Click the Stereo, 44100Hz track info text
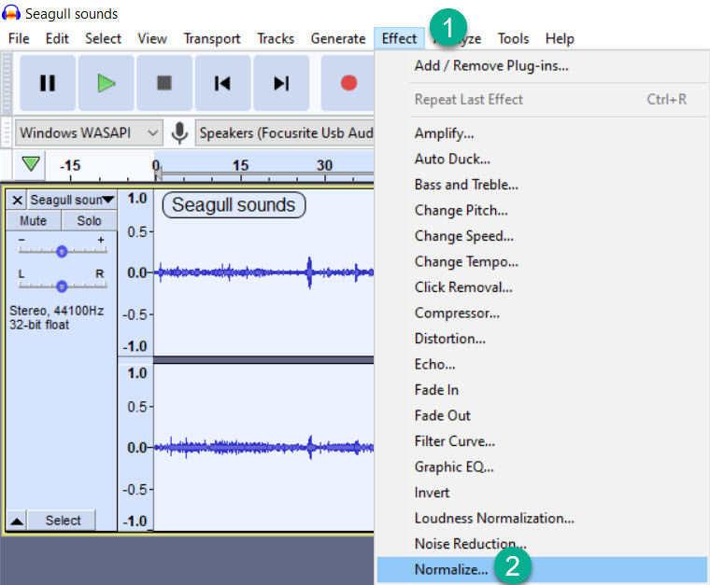Screen dimensions: 710x585 (57, 311)
